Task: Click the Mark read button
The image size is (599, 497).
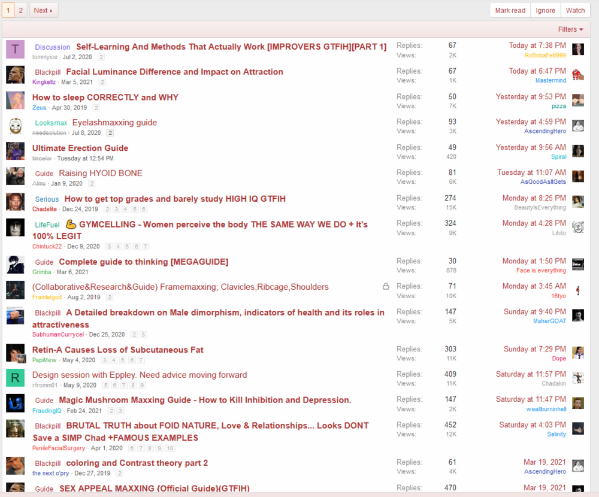Action: (510, 10)
